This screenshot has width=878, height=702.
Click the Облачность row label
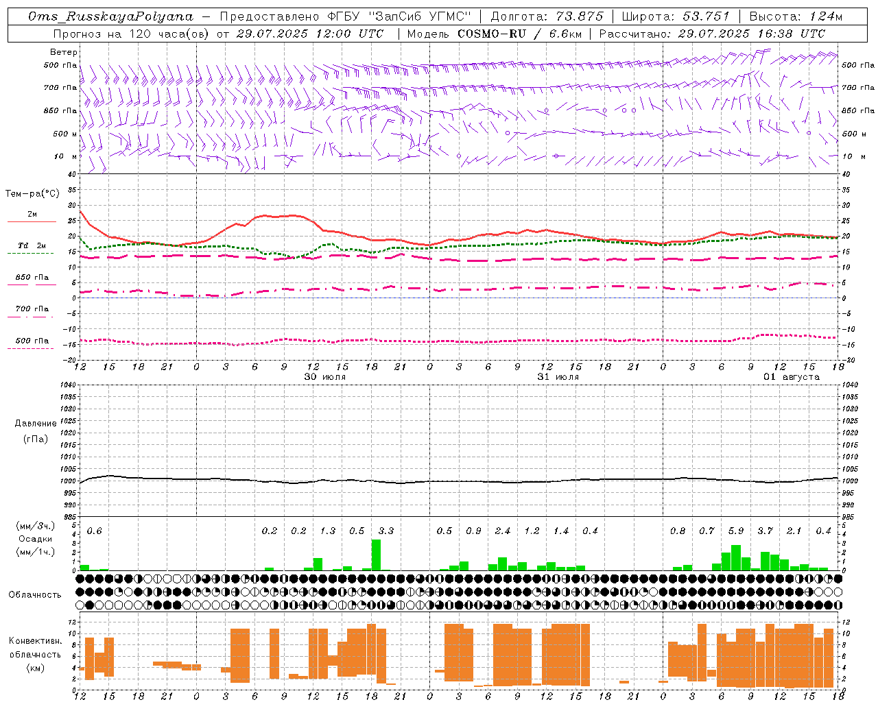coord(35,594)
